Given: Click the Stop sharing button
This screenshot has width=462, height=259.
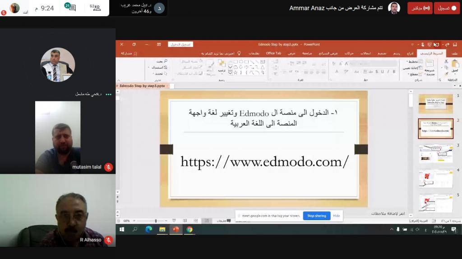Looking at the screenshot, I should [x=317, y=216].
